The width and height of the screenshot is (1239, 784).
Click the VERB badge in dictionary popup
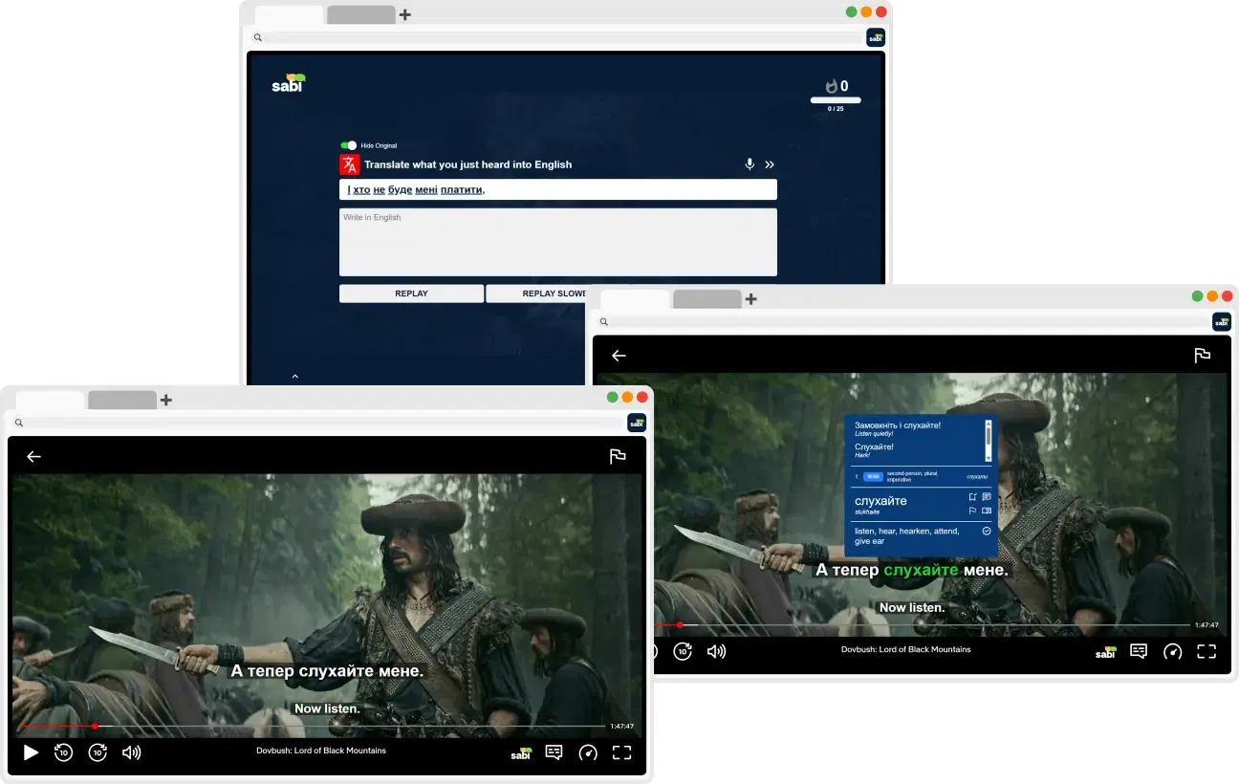tap(873, 476)
